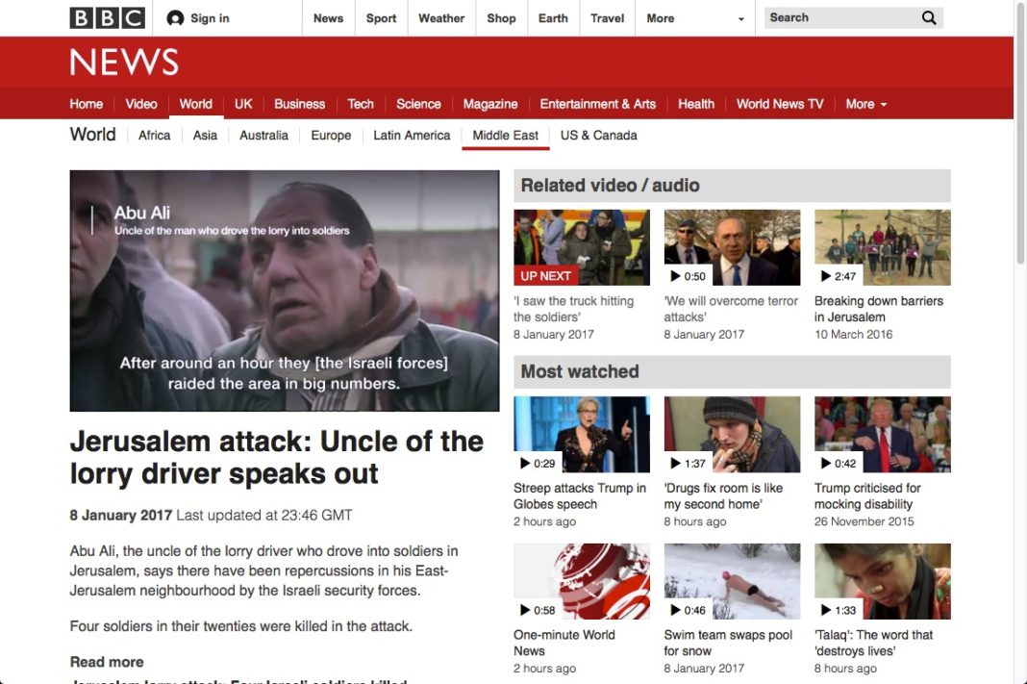Select the Latin America region

coord(412,136)
